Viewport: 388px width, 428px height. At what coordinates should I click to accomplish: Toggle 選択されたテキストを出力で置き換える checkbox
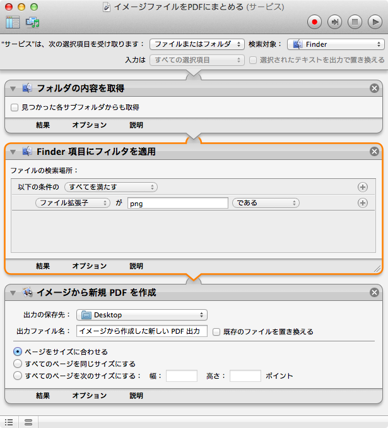pos(253,60)
